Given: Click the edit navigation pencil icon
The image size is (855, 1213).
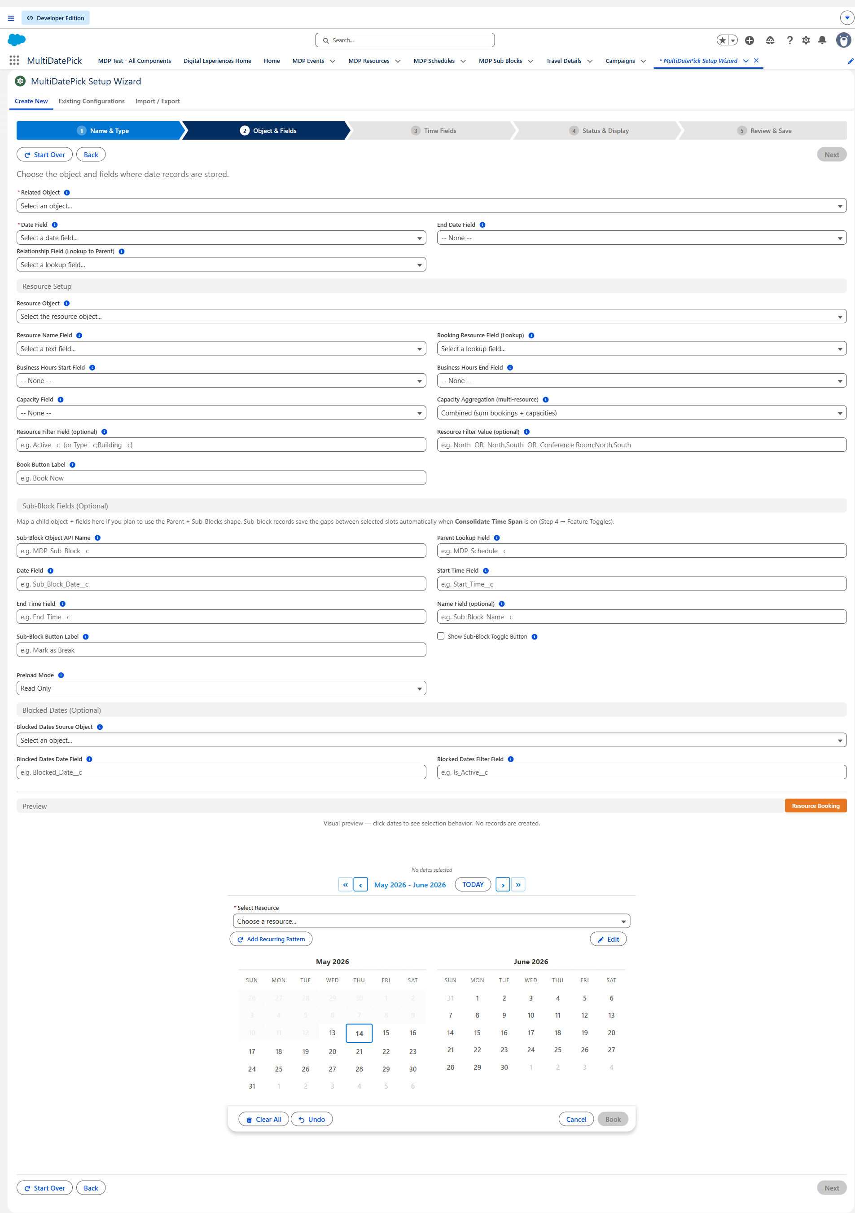Looking at the screenshot, I should point(850,61).
